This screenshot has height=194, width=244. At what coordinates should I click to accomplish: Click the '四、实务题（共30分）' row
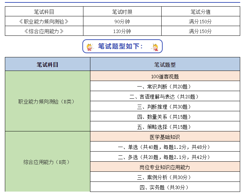click(165, 187)
